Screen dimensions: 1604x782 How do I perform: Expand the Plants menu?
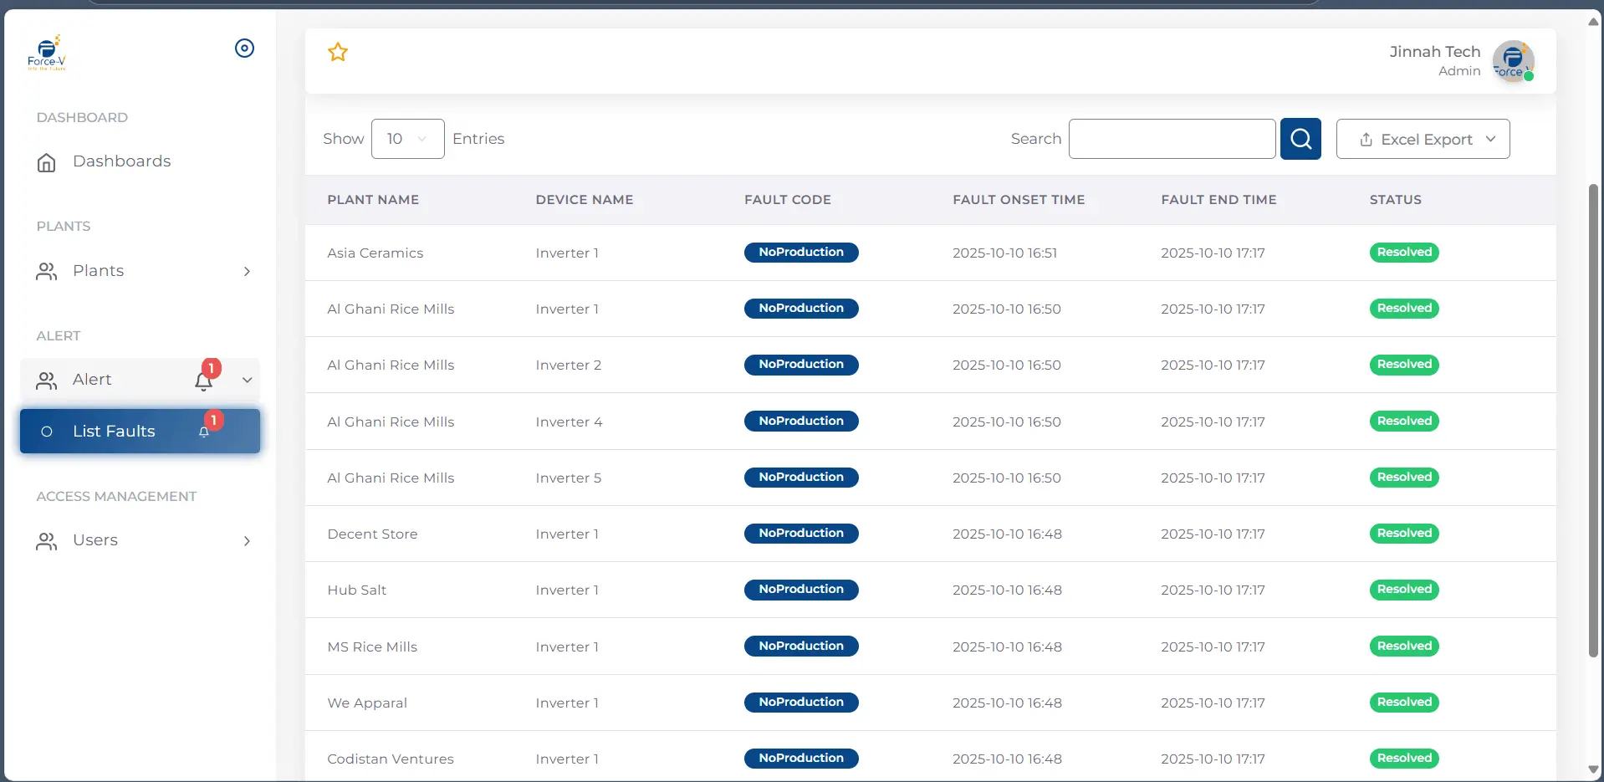coord(140,271)
